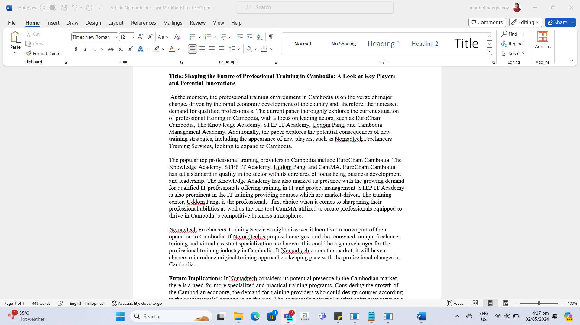Save the document with save icon
Image resolution: width=580 pixels, height=325 pixels.
click(x=64, y=8)
